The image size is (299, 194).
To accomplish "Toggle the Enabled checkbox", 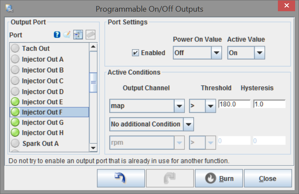I will [135, 53].
